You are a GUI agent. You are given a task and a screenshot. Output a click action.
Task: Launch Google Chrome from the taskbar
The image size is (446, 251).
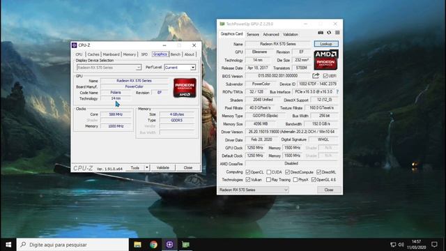point(153,245)
